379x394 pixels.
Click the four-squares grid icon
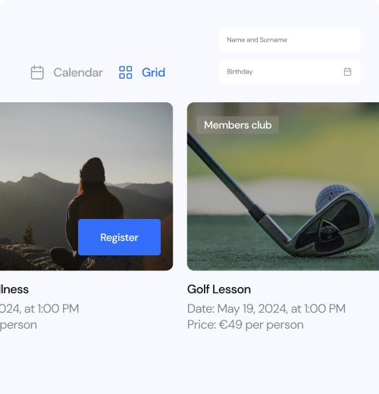coord(126,73)
